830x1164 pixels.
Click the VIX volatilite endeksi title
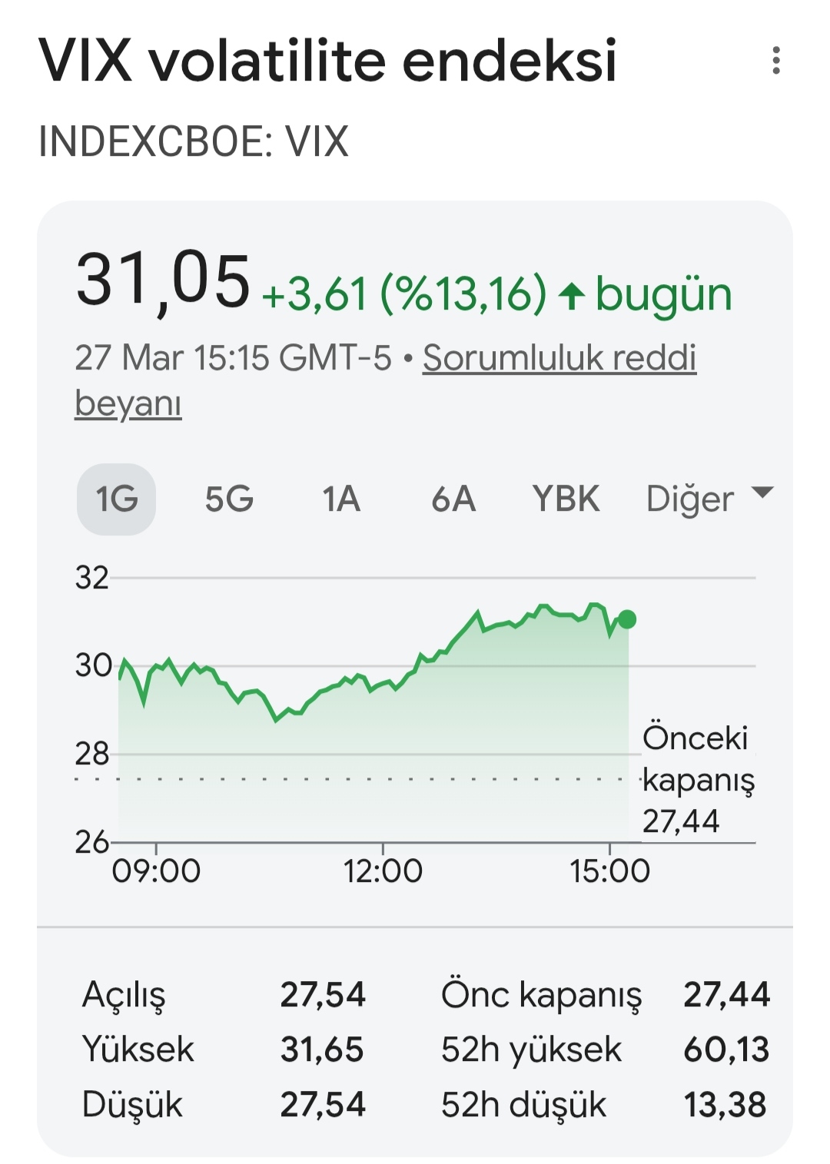(327, 61)
